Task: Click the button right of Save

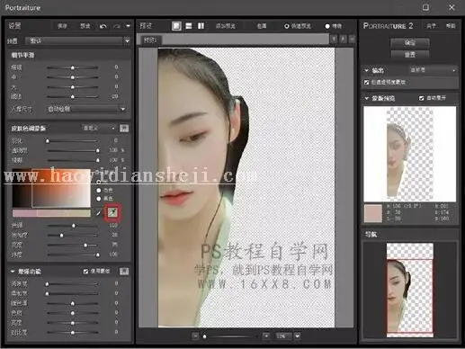Action: coord(85,26)
